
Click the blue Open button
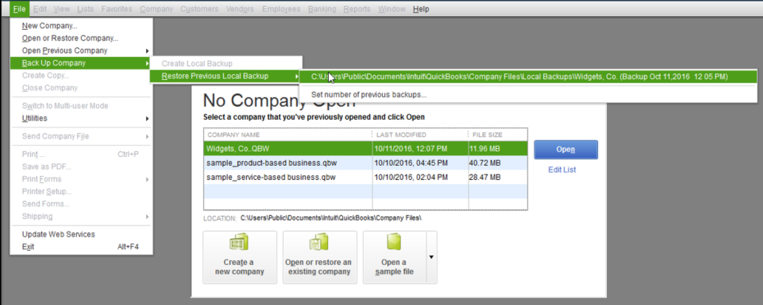566,150
